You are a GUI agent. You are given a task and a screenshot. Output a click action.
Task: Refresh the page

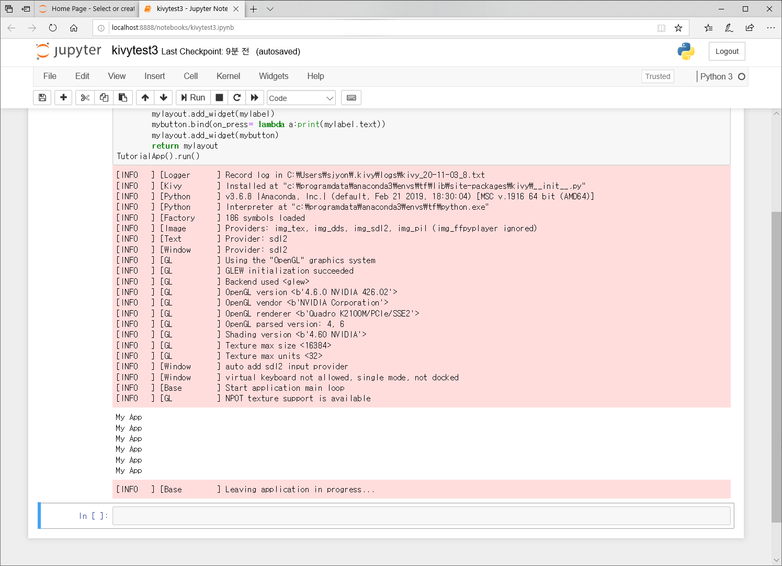(x=53, y=28)
